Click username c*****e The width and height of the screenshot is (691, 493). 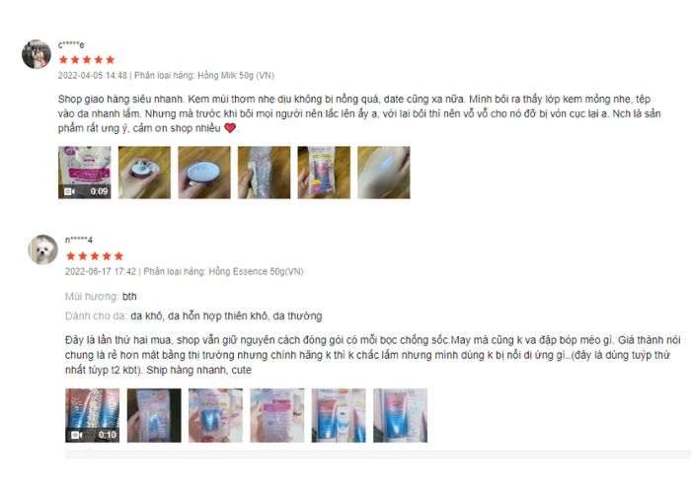pos(71,45)
